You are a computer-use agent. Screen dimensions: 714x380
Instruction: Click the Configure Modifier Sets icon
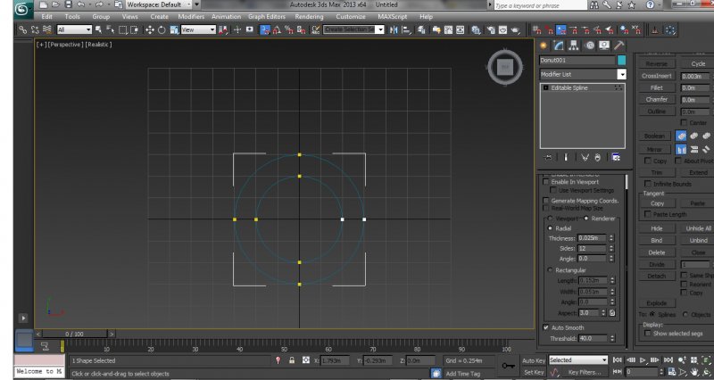click(615, 157)
